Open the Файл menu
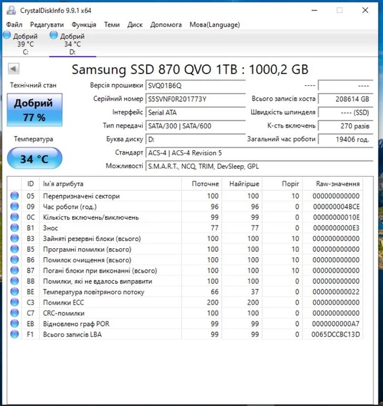 pos(14,24)
